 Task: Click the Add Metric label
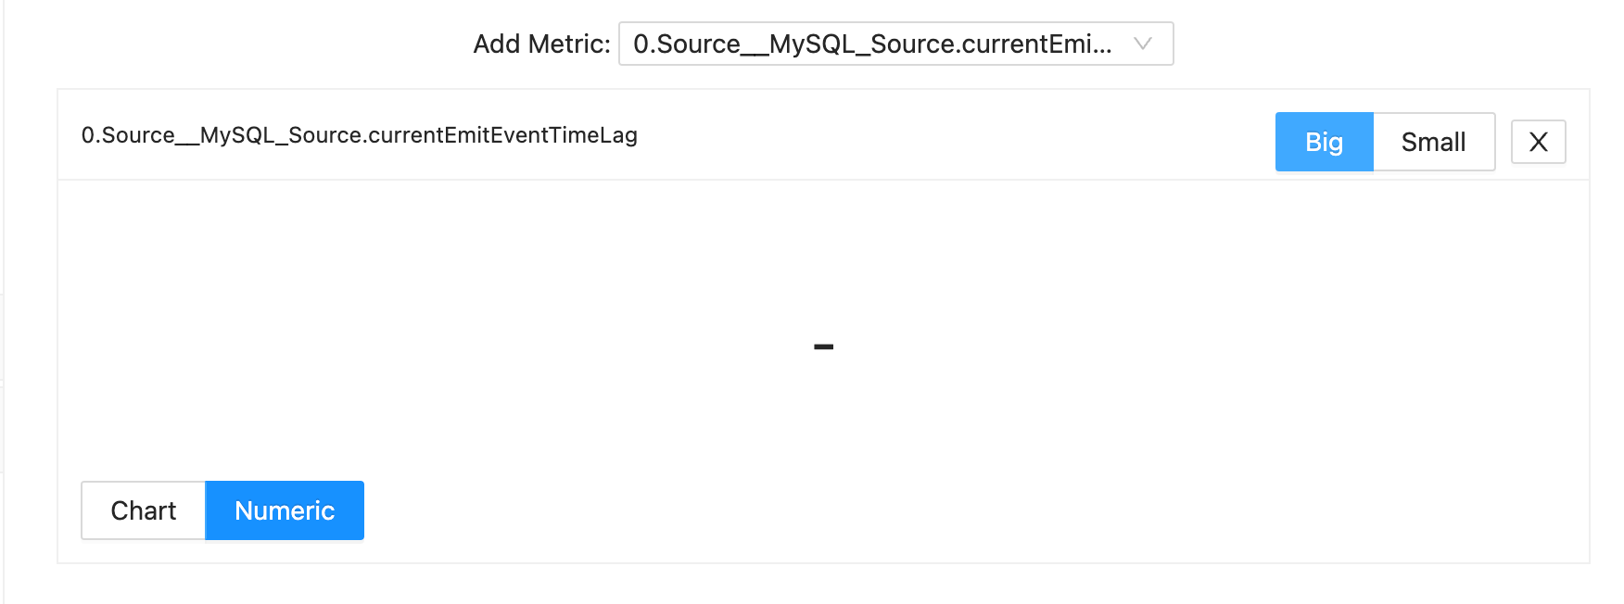541,44
